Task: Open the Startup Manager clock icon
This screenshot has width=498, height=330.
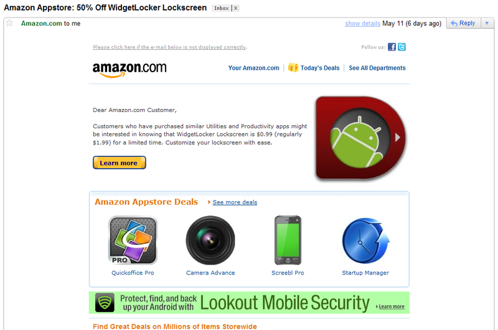Action: coord(365,240)
